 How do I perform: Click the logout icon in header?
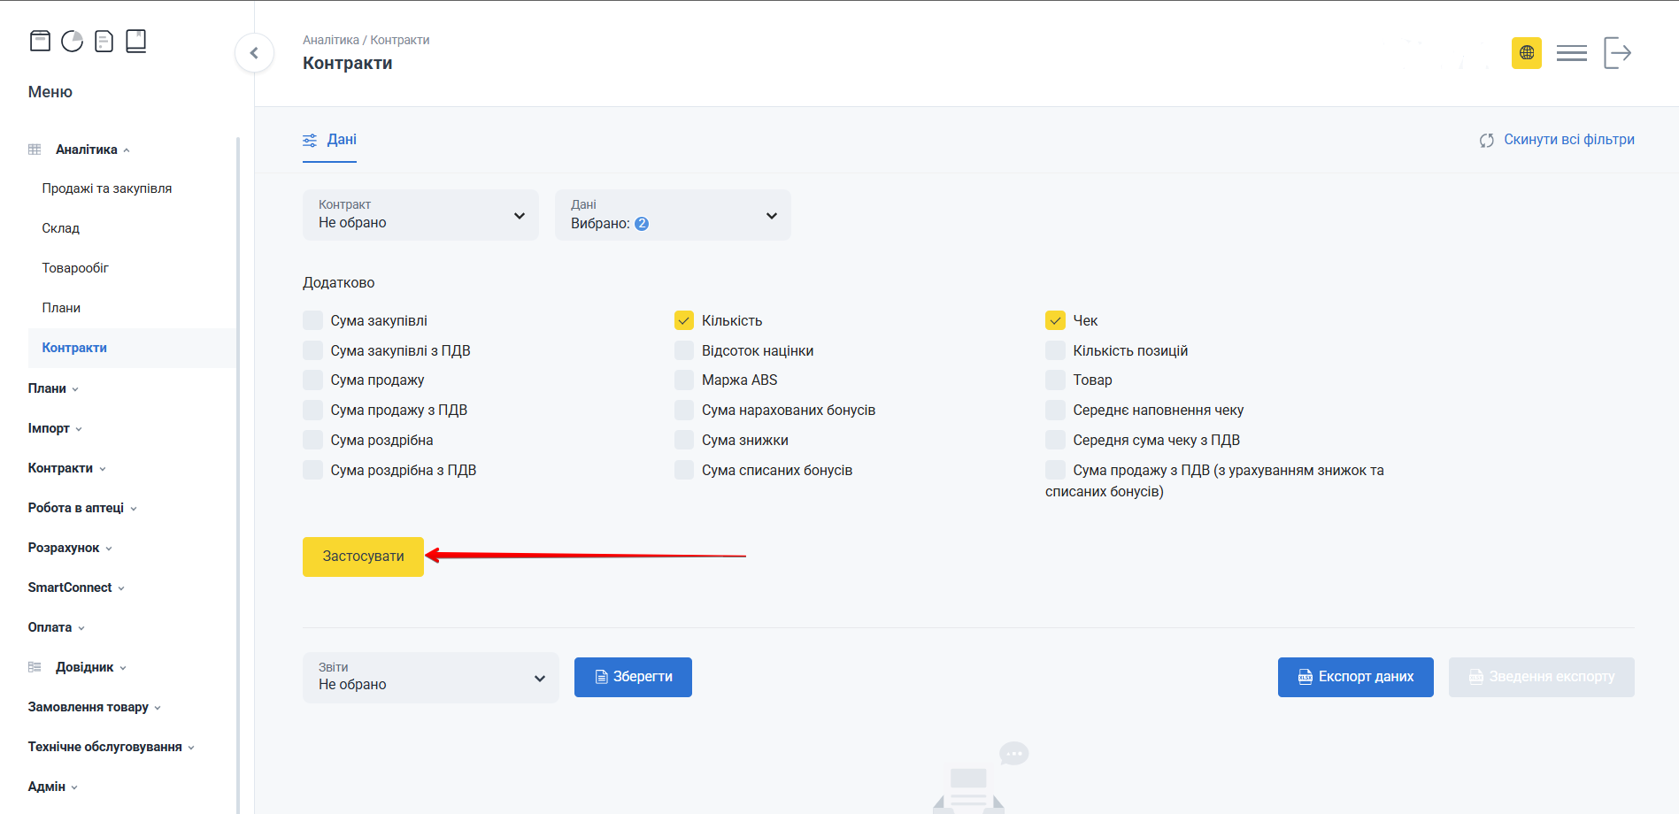(x=1617, y=53)
